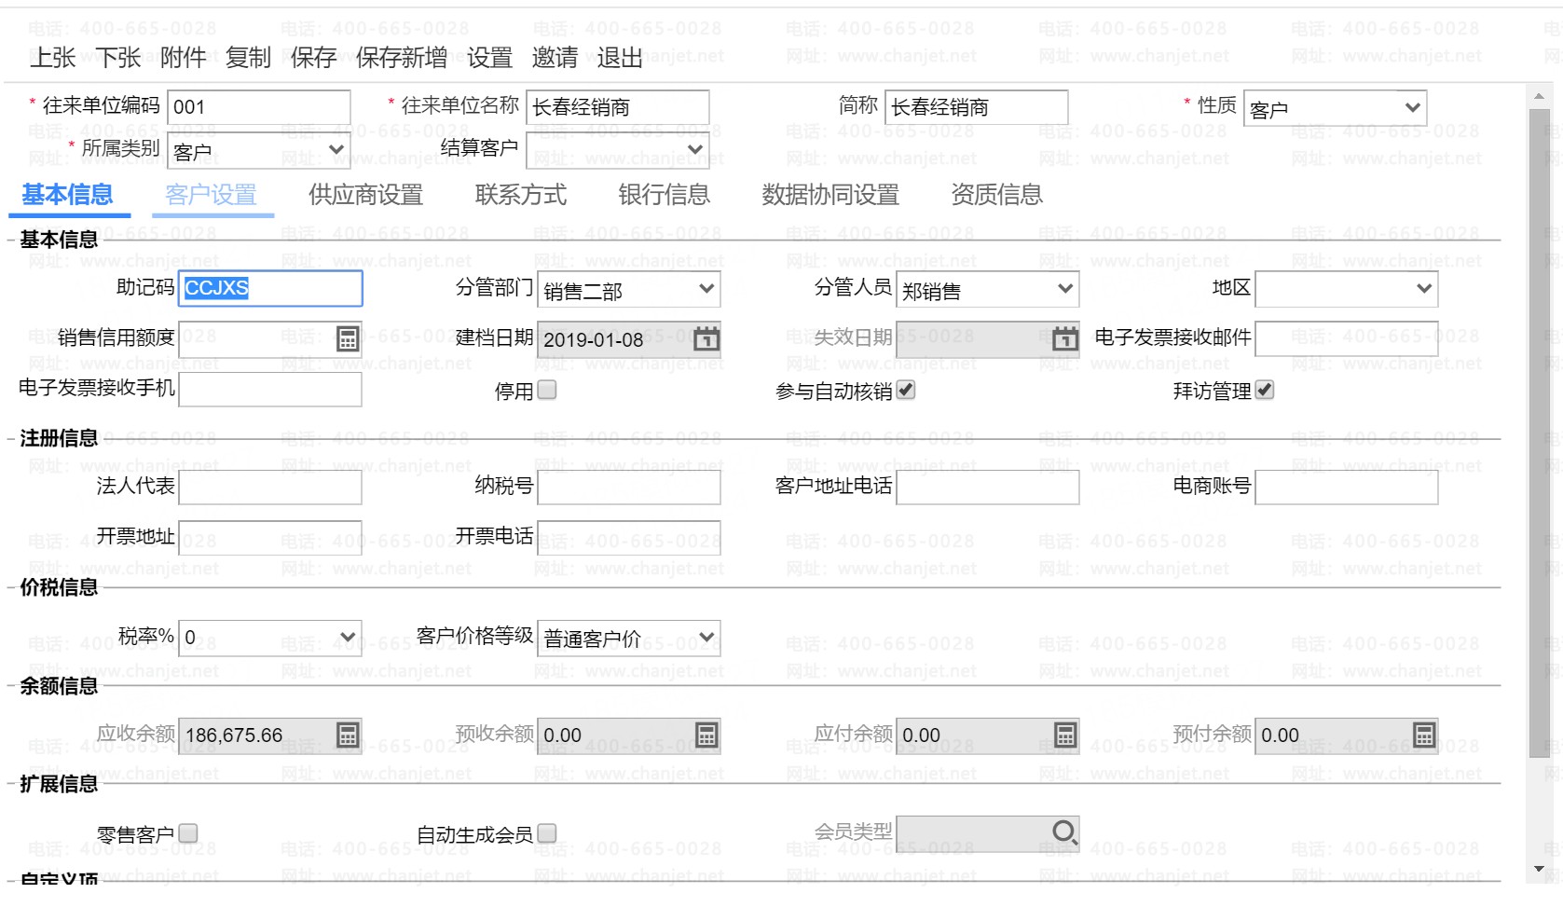This screenshot has width=1563, height=907.
Task: Open the 性质 dropdown
Action: [1335, 108]
